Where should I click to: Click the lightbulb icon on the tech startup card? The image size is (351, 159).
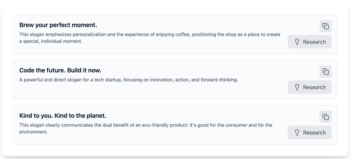pos(297,87)
